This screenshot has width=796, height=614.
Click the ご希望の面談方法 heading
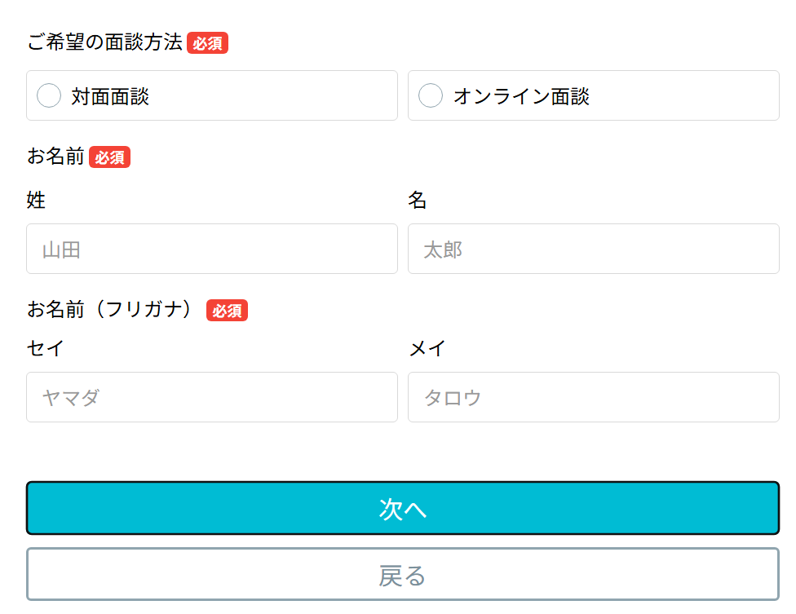click(x=105, y=42)
